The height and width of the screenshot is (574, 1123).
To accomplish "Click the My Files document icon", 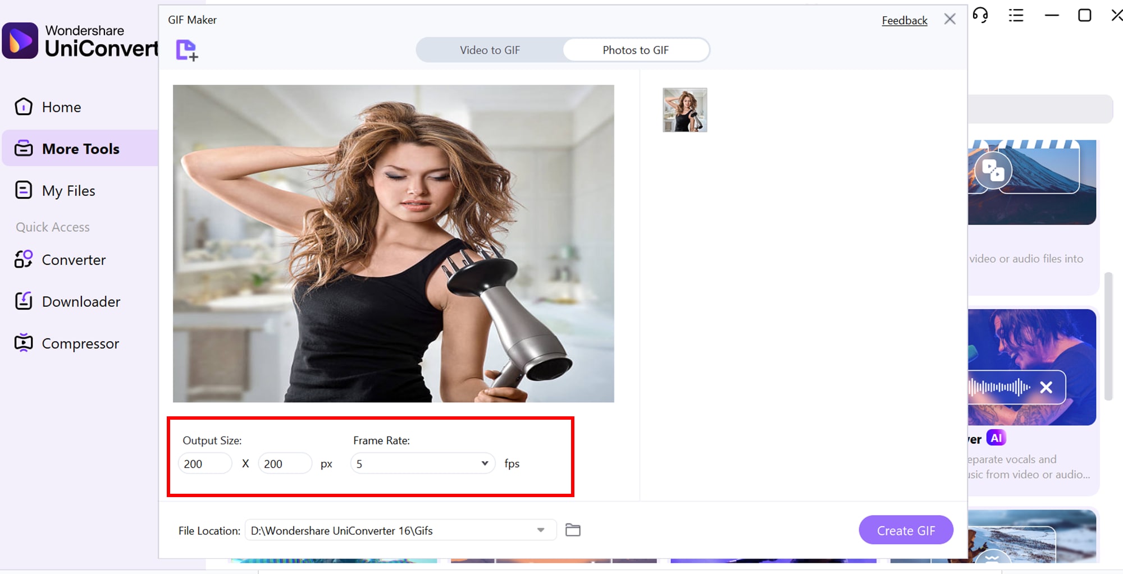I will [x=24, y=190].
